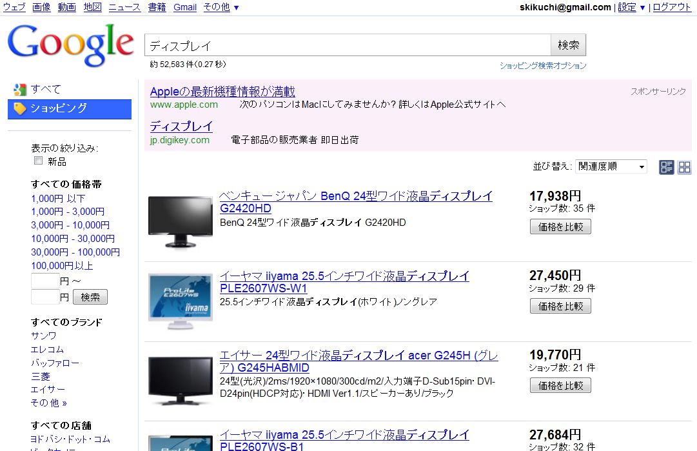697x451 pixels.
Task: Open the 地図 top link
Action: tap(92, 7)
